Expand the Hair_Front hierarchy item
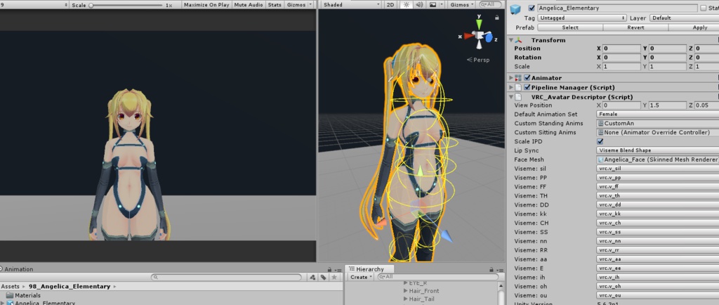The height and width of the screenshot is (305, 719). coord(405,291)
